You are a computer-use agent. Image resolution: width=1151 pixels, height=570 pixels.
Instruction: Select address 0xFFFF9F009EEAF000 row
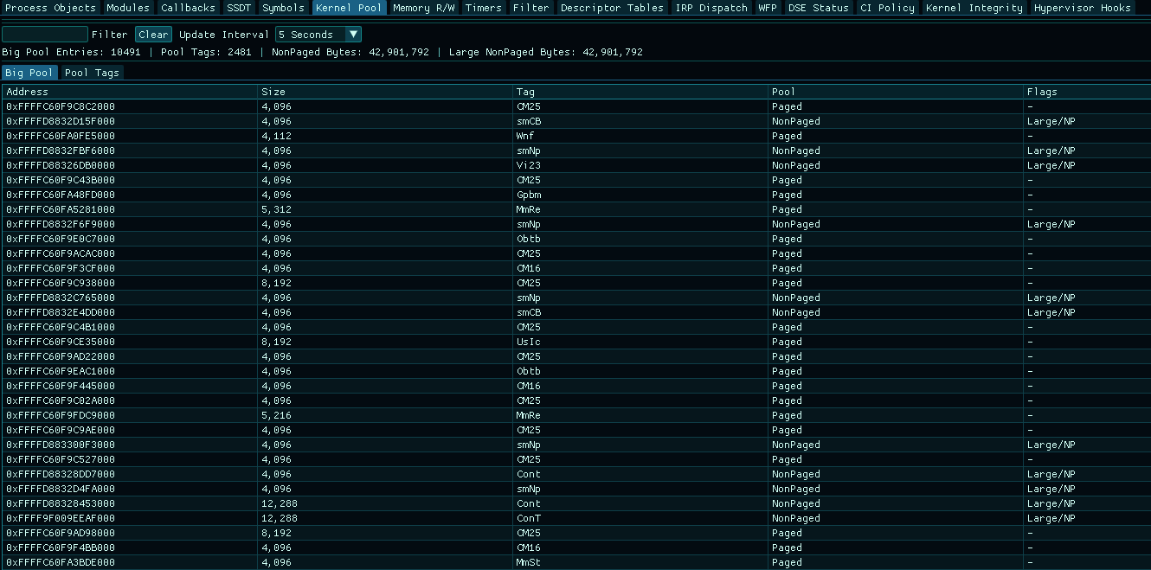tap(576, 518)
